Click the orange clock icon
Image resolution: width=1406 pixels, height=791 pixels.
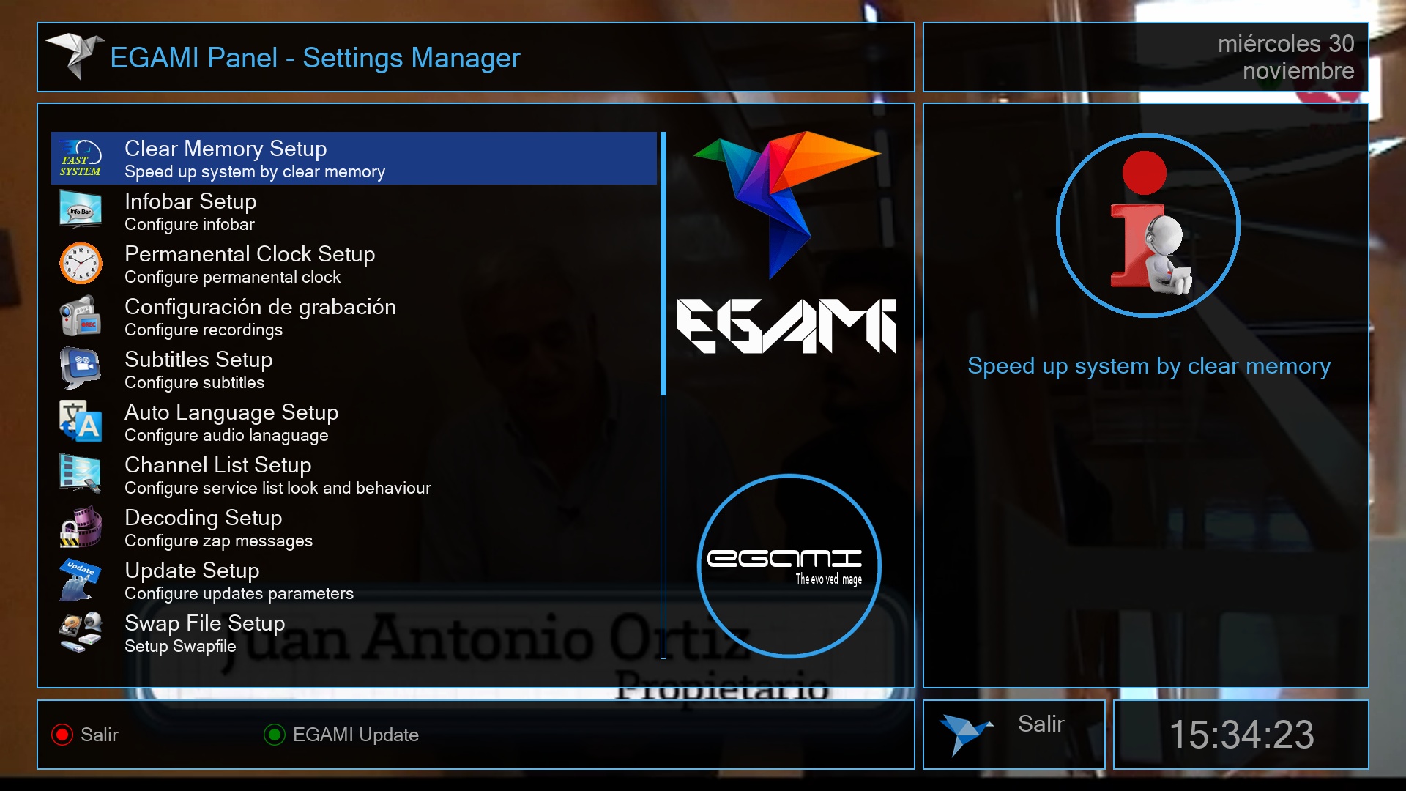[81, 263]
